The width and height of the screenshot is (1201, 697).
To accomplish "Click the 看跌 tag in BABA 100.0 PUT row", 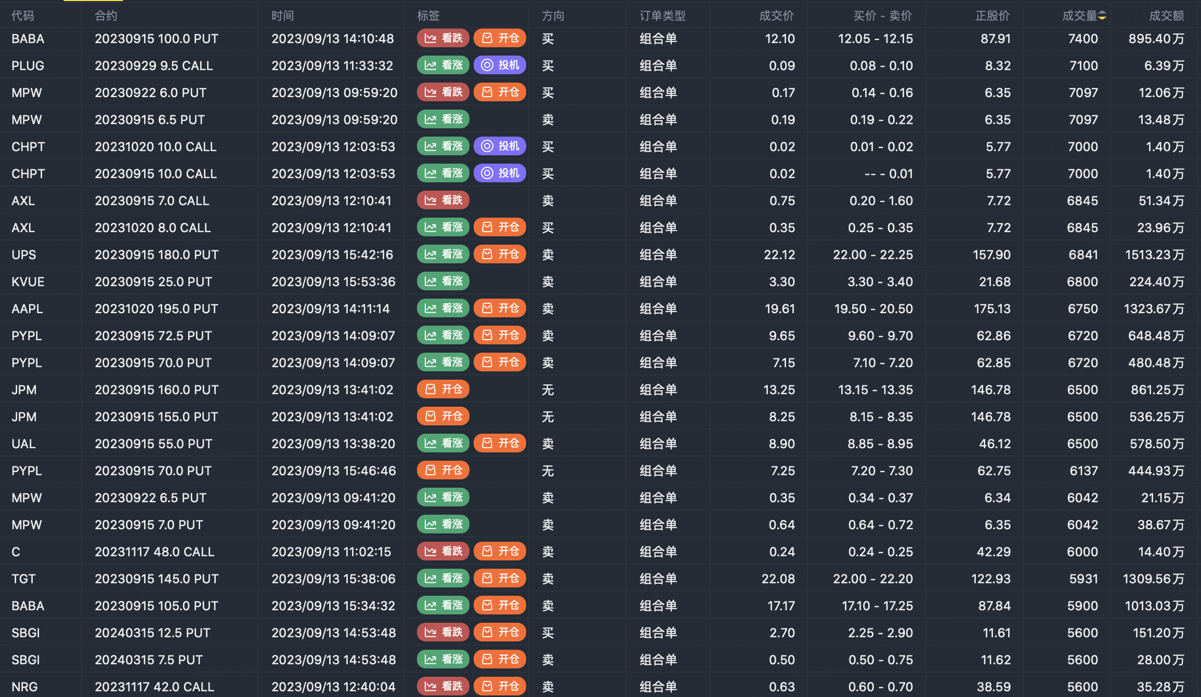I will click(x=443, y=38).
